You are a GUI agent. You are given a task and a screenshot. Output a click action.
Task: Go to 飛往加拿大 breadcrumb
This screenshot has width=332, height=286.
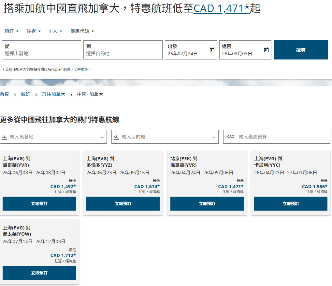pyautogui.click(x=53, y=94)
